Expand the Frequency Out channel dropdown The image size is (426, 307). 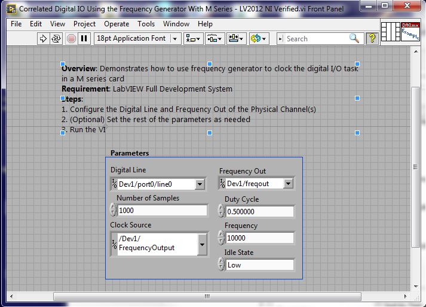click(x=288, y=184)
